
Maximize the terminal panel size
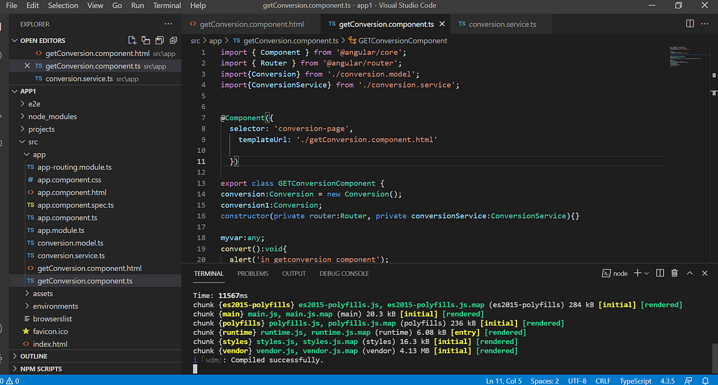[x=689, y=273]
